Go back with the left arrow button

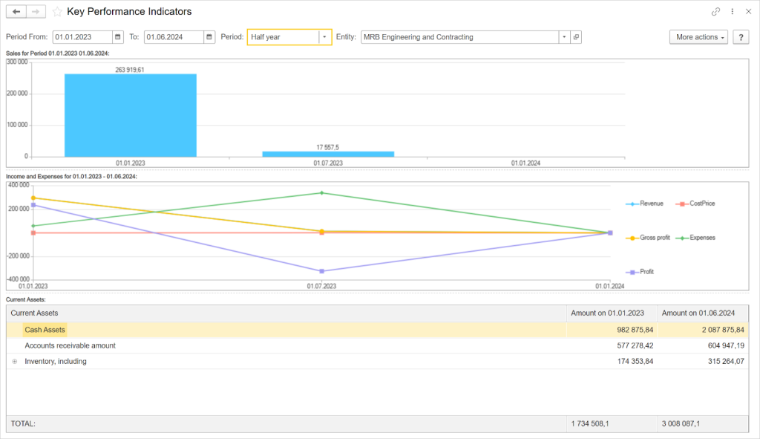point(16,12)
